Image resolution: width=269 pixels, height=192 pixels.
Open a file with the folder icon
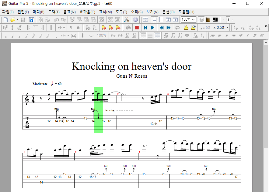coord(12,20)
